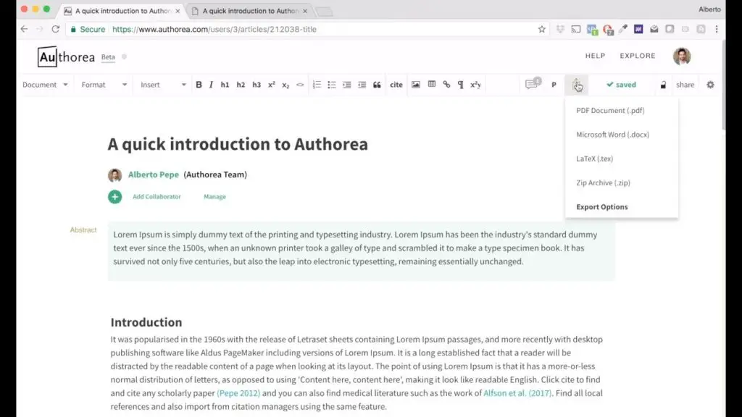Click the export icon in toolbar
The image size is (742, 417).
[x=577, y=85]
